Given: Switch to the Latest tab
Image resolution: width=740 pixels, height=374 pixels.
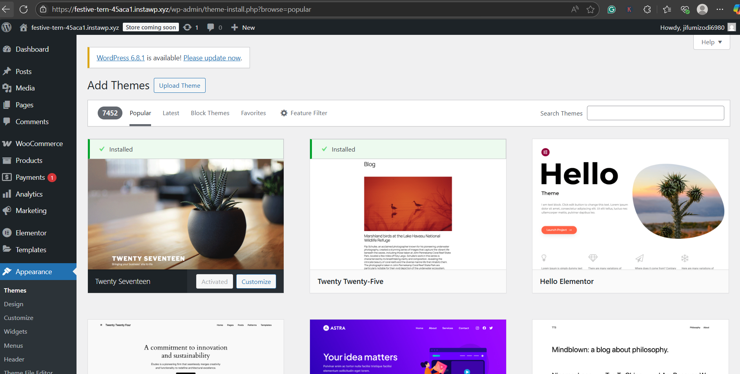Looking at the screenshot, I should coord(171,113).
